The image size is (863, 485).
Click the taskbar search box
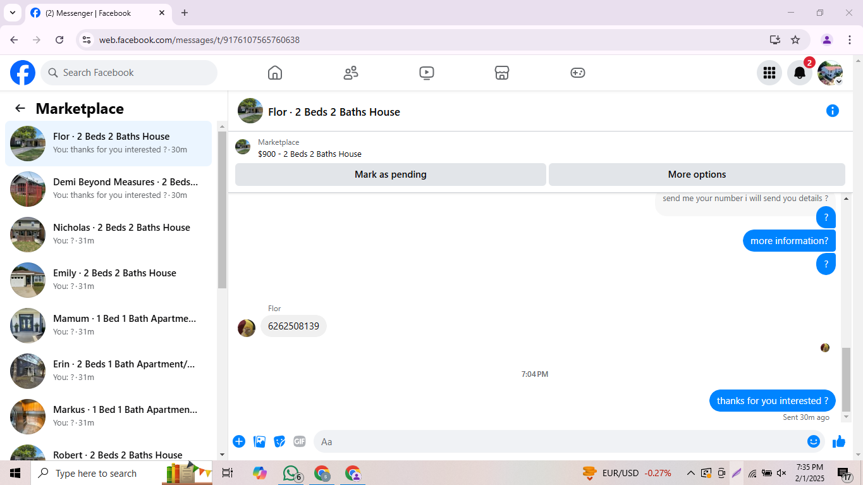coord(121,473)
